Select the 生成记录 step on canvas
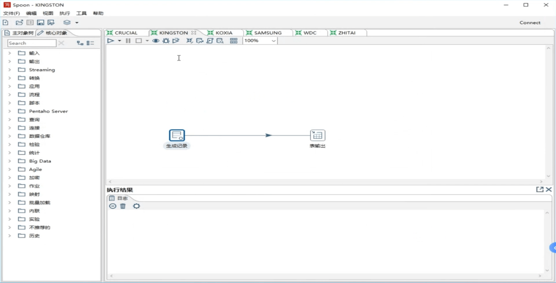 point(177,135)
